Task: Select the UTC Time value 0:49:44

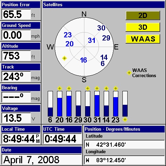Action: point(62,139)
